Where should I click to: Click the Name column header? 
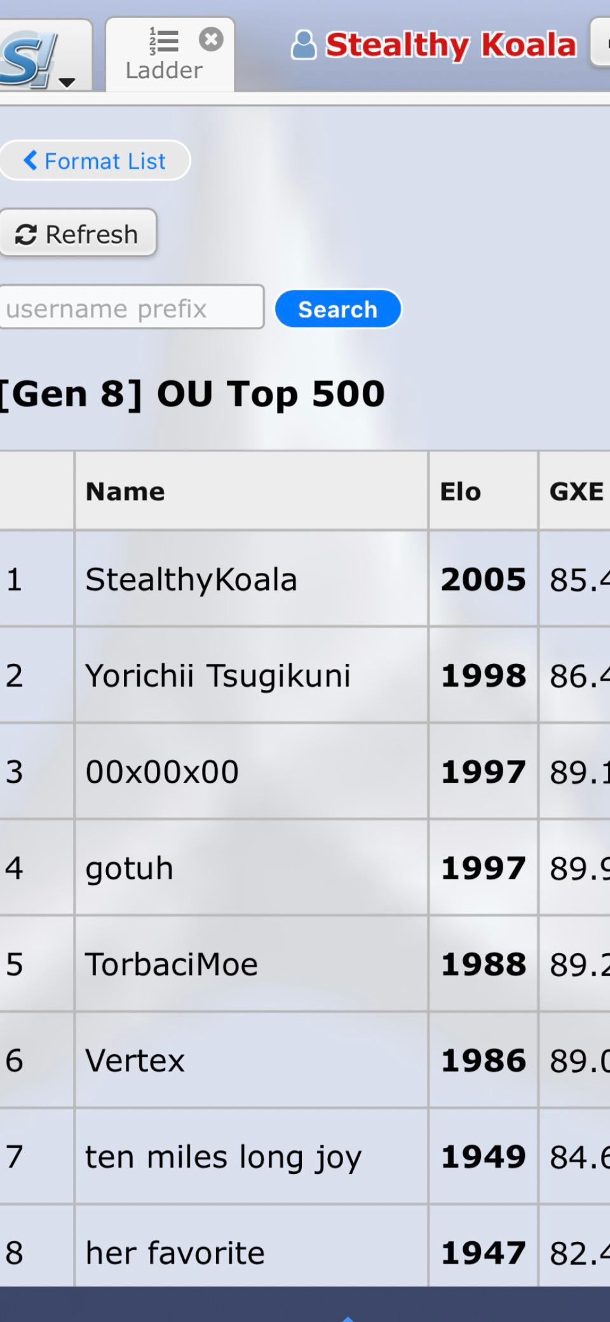click(x=125, y=492)
